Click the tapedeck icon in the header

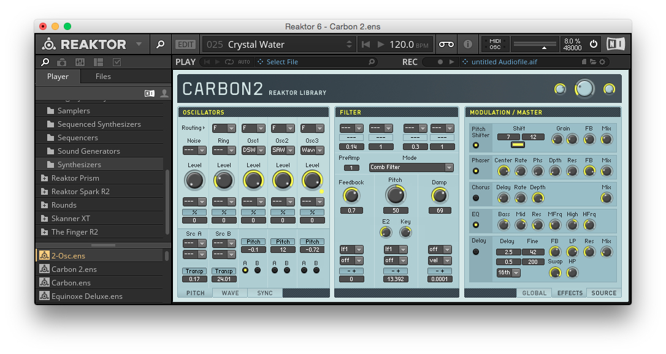447,44
